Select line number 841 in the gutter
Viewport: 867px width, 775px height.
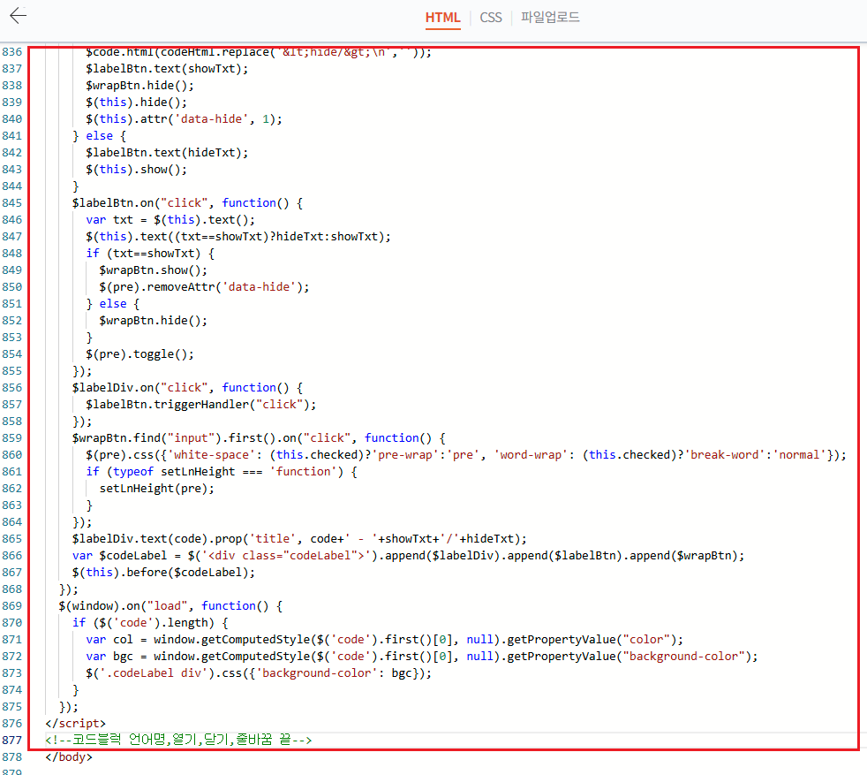11,135
